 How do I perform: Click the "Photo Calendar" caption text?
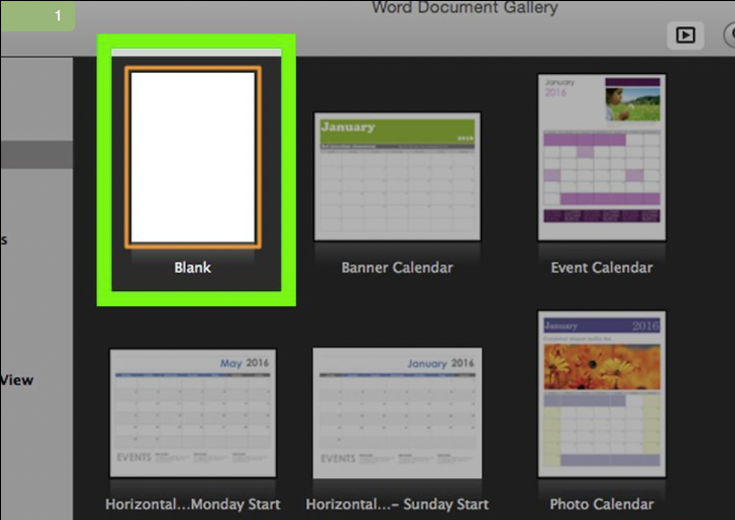(601, 504)
